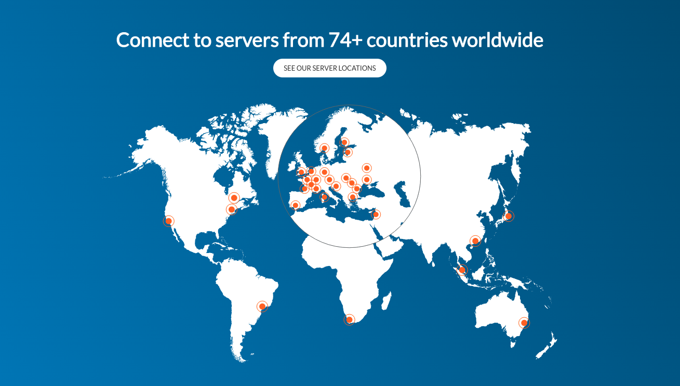
Task: Click the 'See Our Server Locations' button
Action: 329,68
